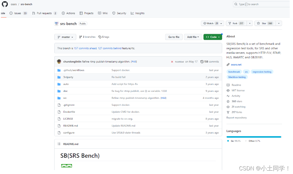This screenshot has width=293, height=174.
Task: Click the regression-testing topic tag
Action: [262, 72]
